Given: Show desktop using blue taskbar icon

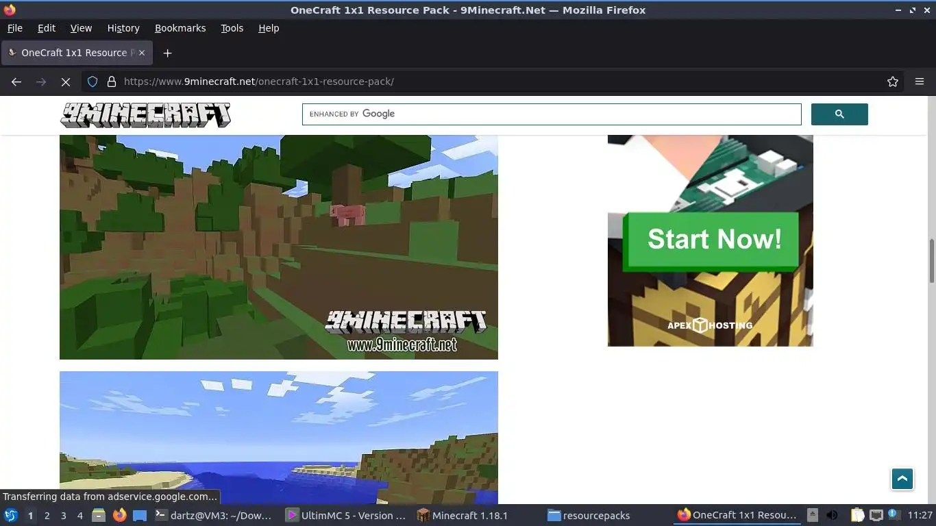Looking at the screenshot, I should point(140,515).
